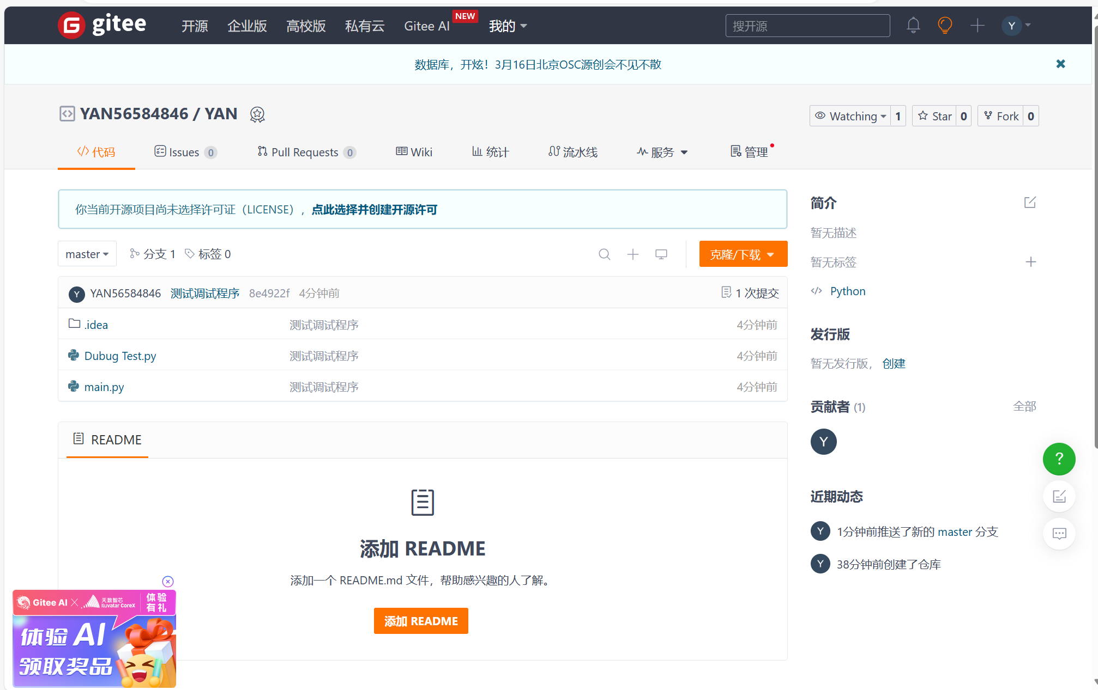Click the orange 添加 README button

421,621
